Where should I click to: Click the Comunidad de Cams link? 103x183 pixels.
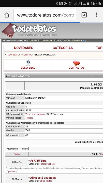tap(51, 41)
